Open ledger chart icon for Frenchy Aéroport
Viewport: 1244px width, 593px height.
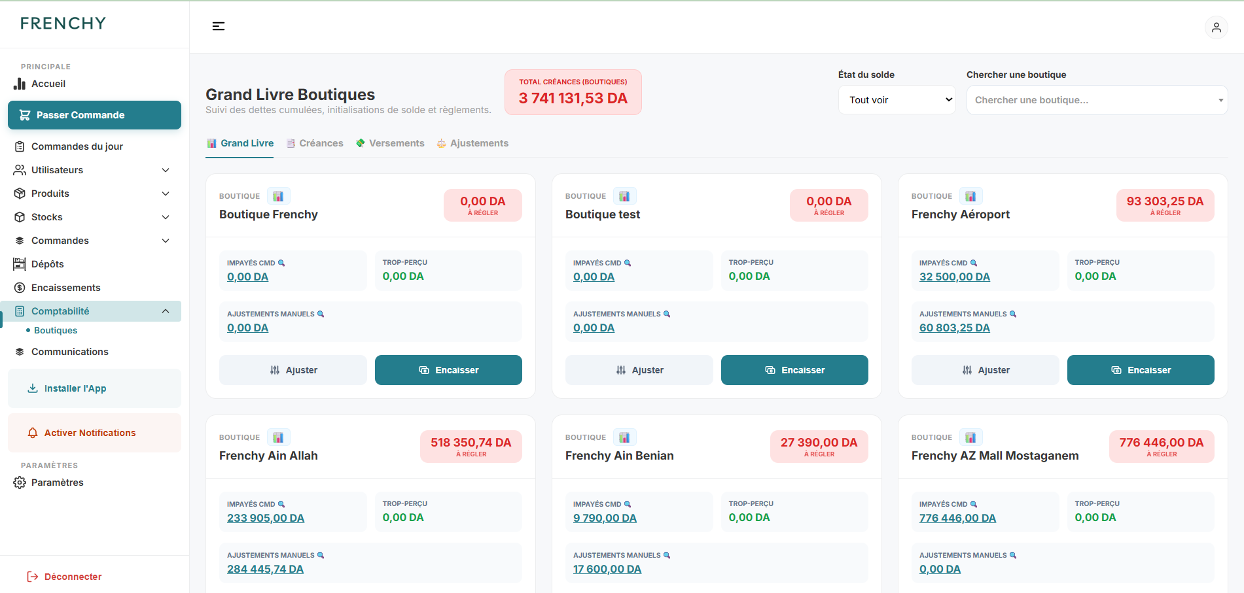[x=970, y=196]
